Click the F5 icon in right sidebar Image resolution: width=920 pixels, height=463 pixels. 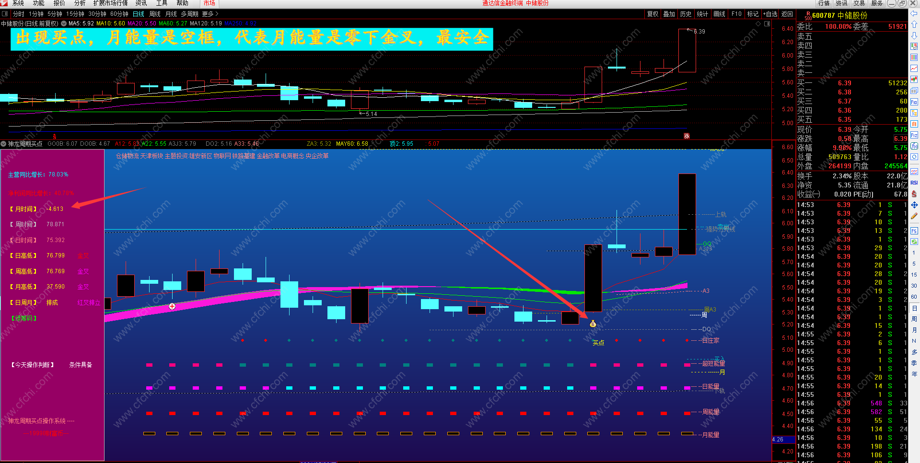914,231
